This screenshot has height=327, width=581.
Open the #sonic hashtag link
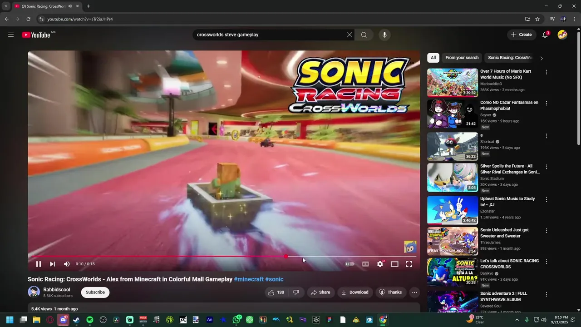(274, 279)
